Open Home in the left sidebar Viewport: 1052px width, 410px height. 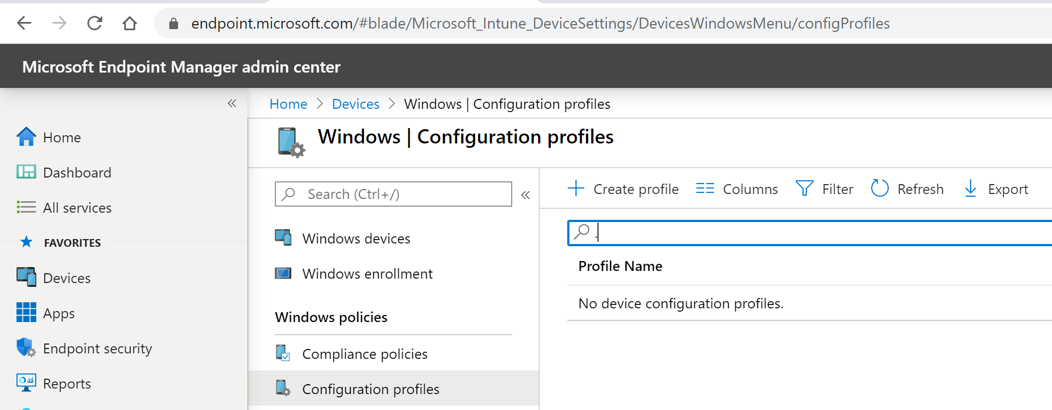(62, 137)
